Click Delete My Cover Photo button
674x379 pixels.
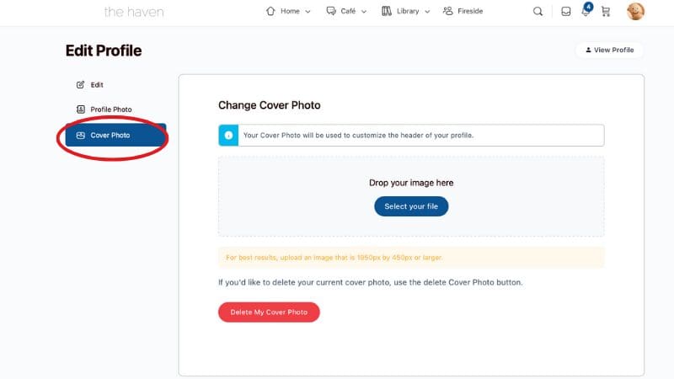click(269, 312)
